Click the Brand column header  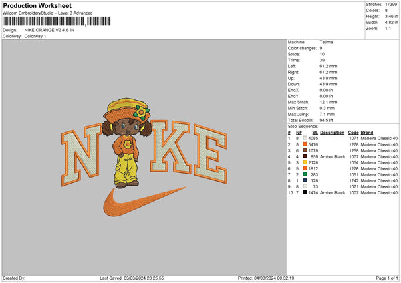[x=367, y=133]
